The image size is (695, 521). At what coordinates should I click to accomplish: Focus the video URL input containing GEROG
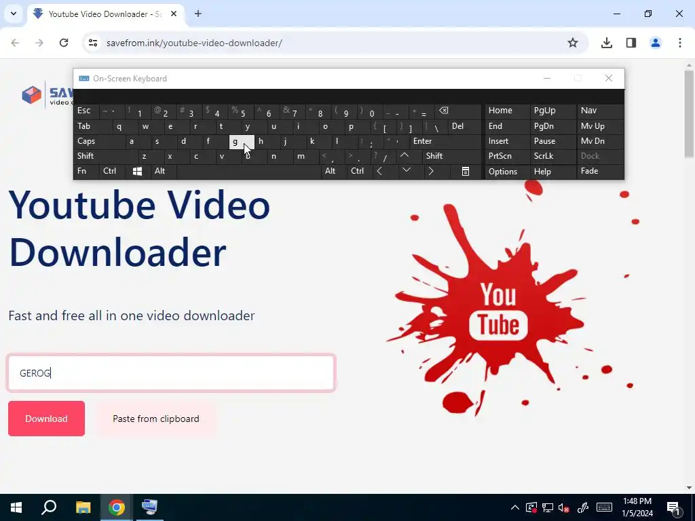[x=171, y=373]
